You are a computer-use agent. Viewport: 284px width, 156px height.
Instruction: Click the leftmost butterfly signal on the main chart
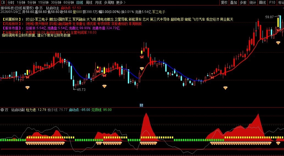pyautogui.click(x=27, y=77)
